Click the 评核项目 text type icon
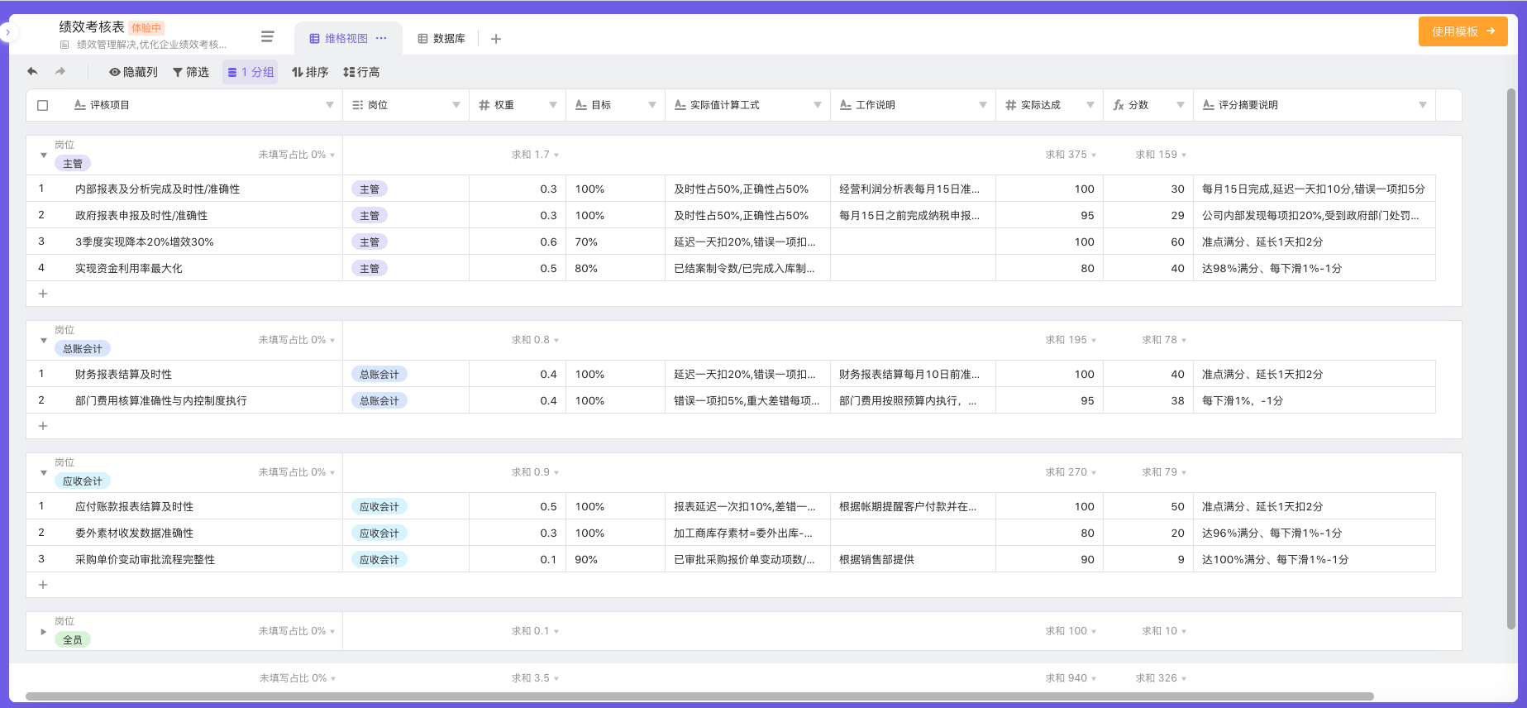Screen dimensions: 1527x708 point(80,105)
